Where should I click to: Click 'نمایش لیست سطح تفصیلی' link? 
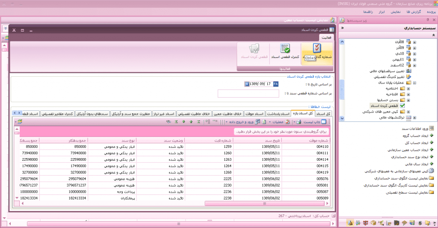pyautogui.click(x=404, y=193)
